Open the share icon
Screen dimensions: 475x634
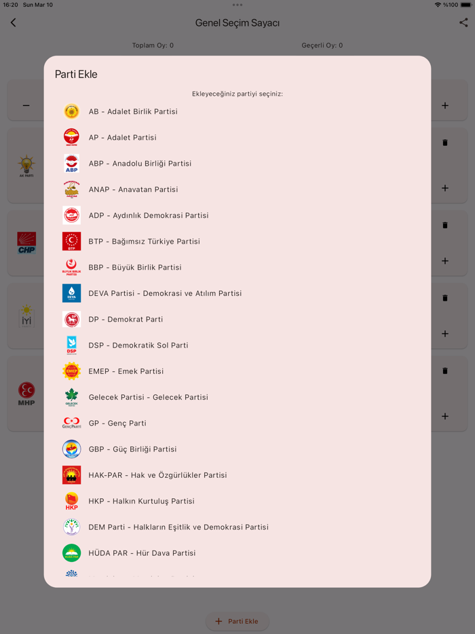[x=463, y=22]
